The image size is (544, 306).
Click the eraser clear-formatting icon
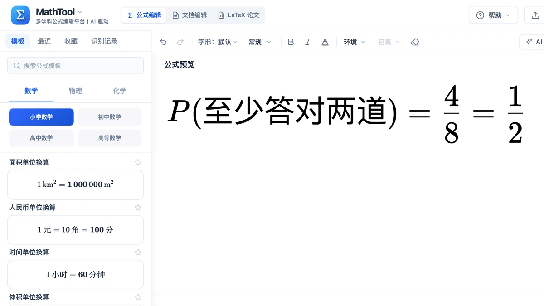pos(415,42)
